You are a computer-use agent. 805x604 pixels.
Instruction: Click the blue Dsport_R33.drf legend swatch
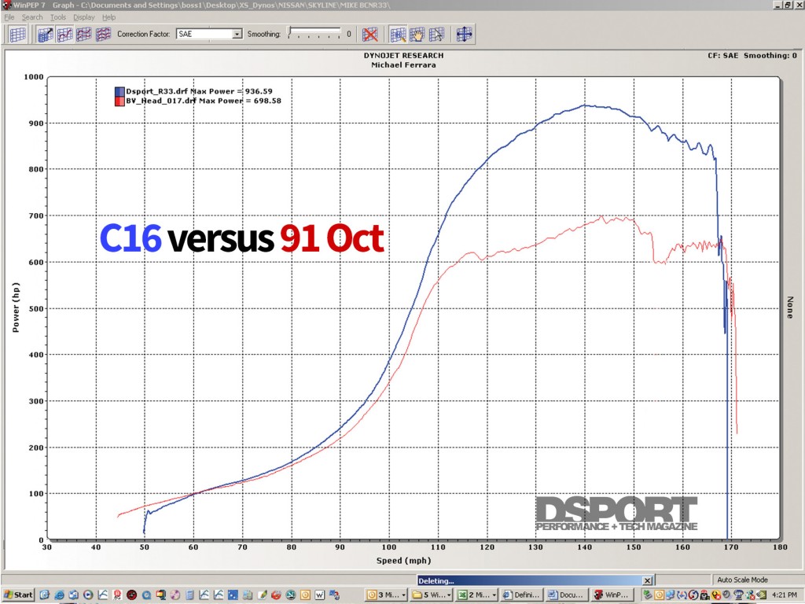pos(119,91)
